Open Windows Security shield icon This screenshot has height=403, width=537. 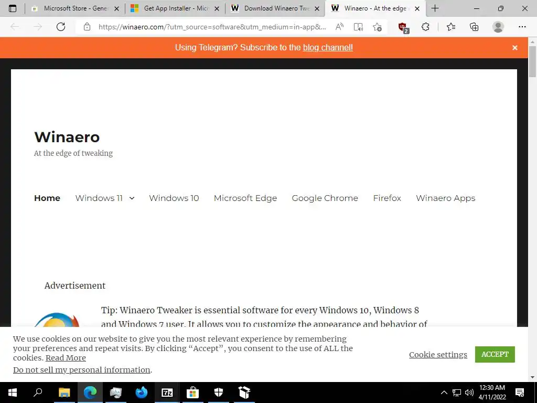point(219,393)
